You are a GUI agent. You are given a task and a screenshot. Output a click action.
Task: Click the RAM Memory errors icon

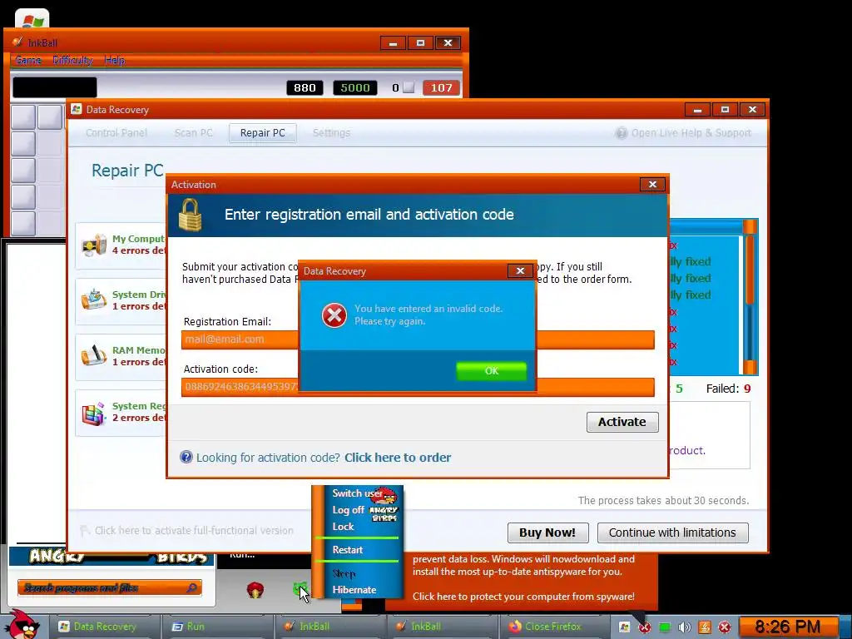(x=94, y=356)
